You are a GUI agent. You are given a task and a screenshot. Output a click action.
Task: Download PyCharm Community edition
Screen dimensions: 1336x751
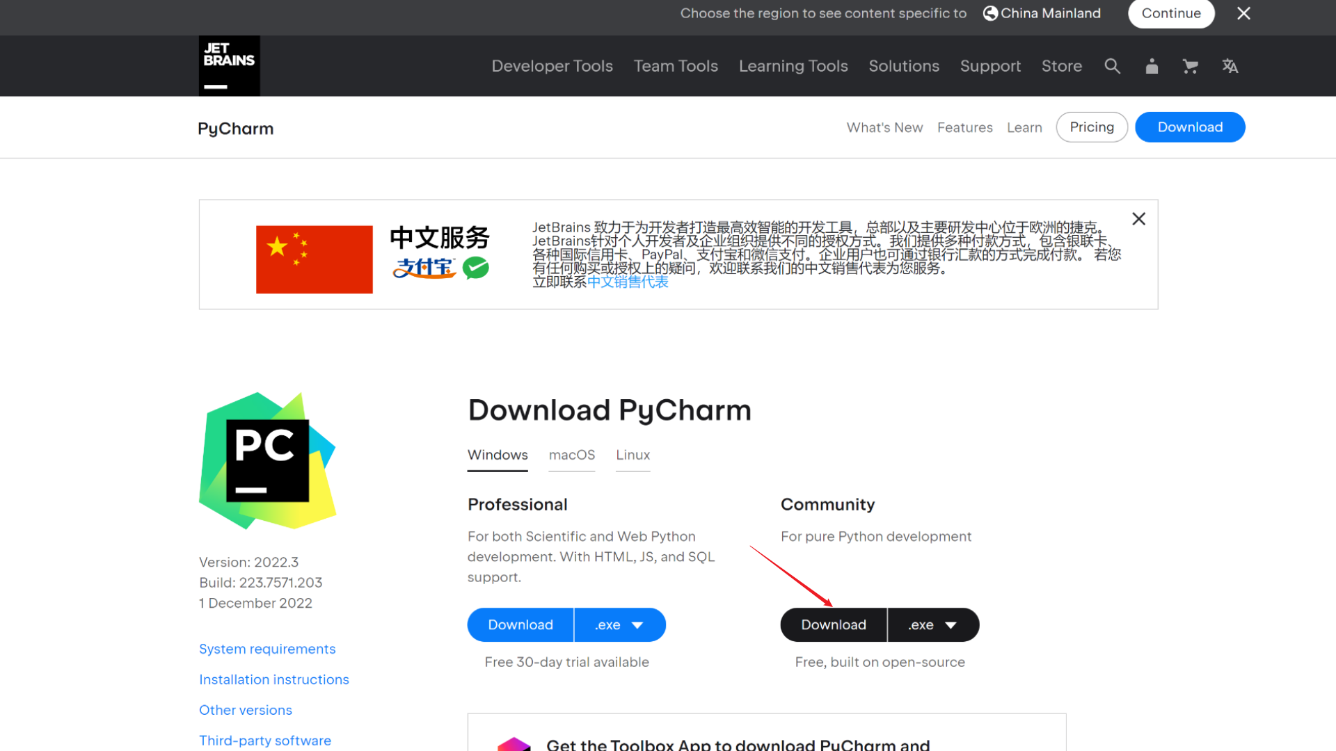[833, 625]
